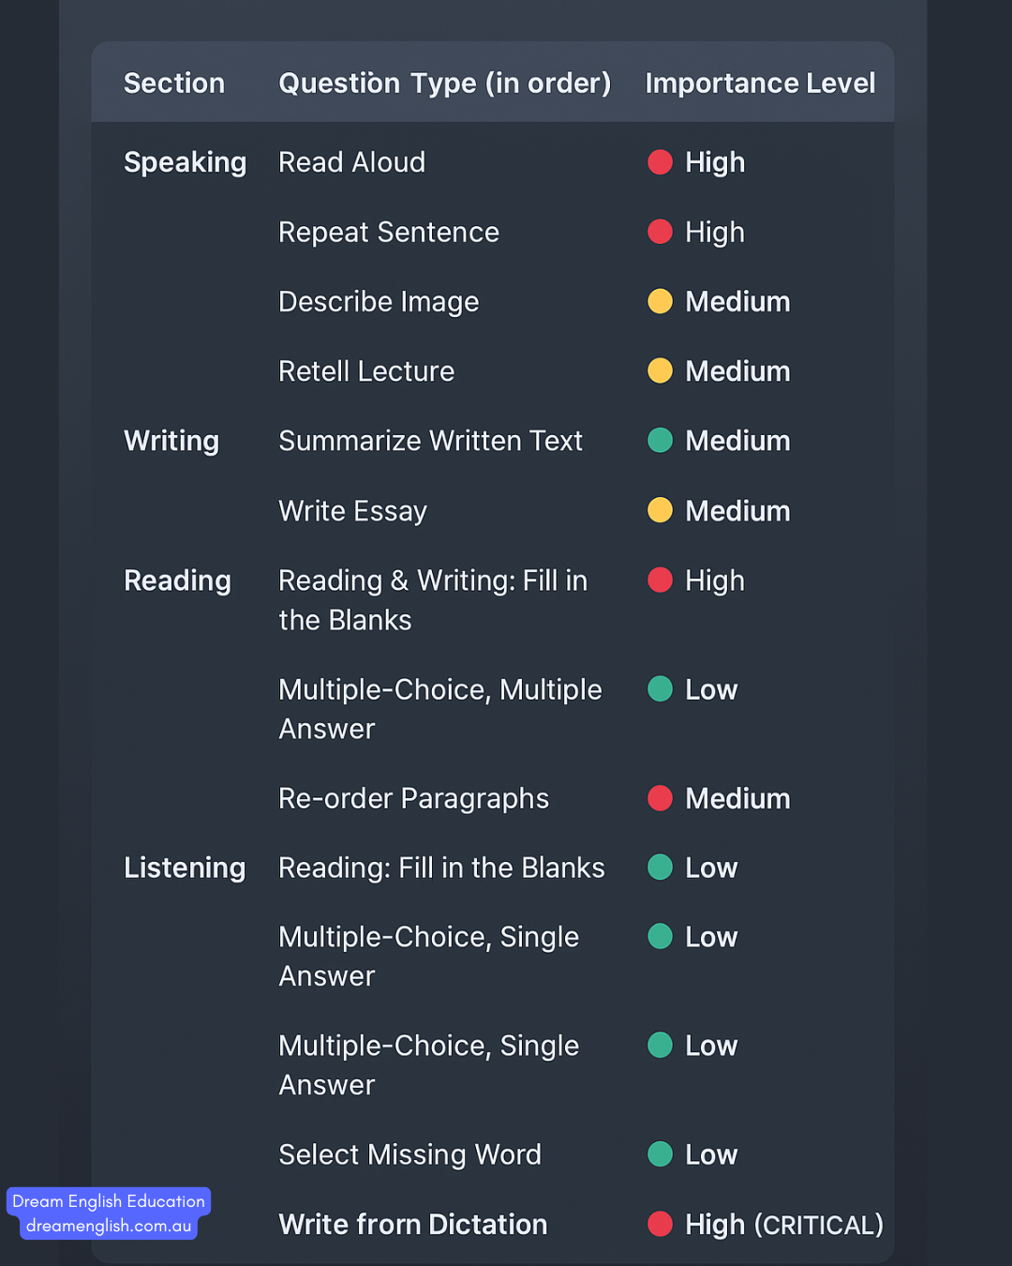Click green dot beside Select Missing Word
Screen dimensions: 1012x1266
(x=660, y=1153)
